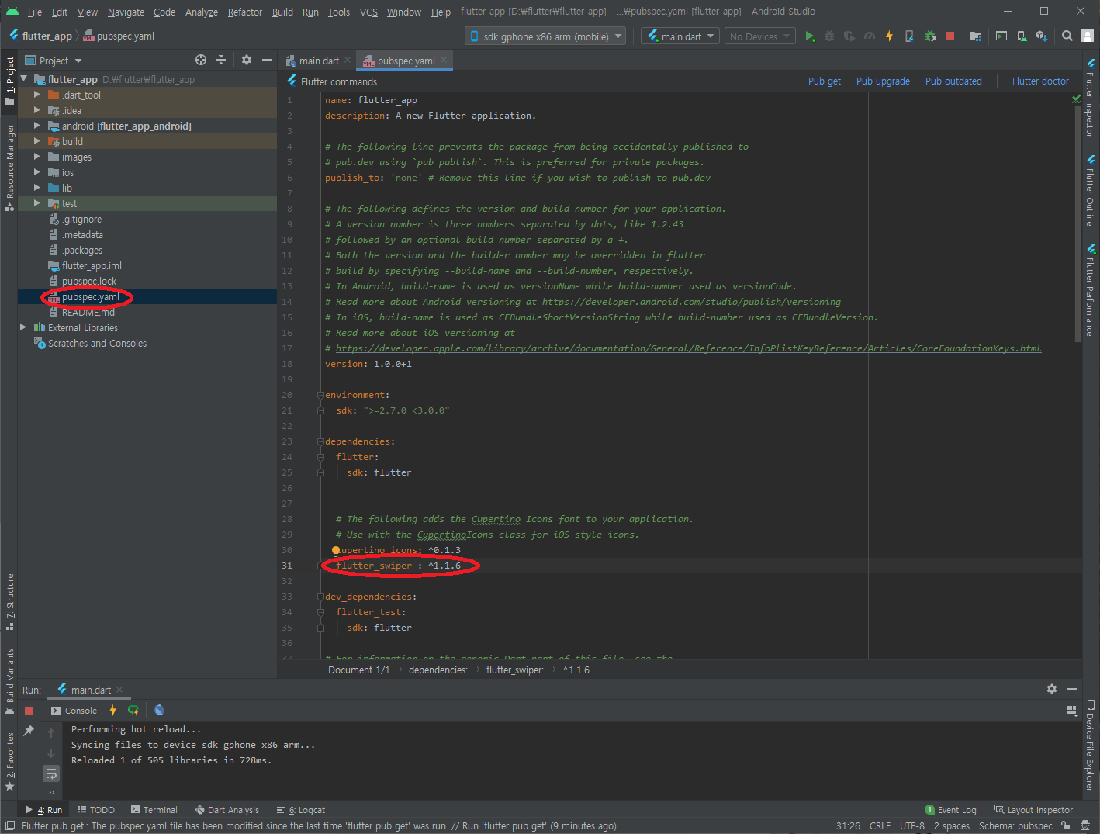Open the Analyze menu
1100x834 pixels.
click(202, 12)
